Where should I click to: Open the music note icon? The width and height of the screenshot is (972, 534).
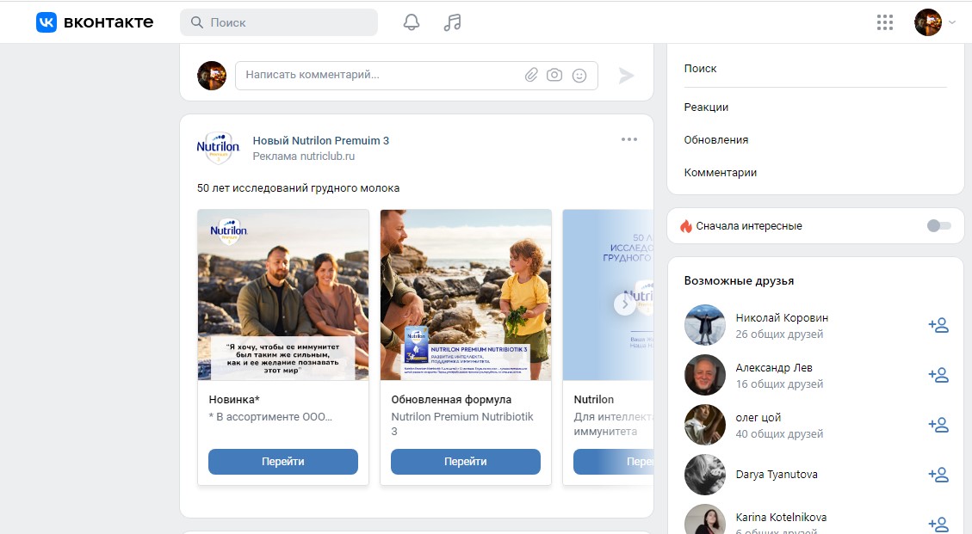452,23
